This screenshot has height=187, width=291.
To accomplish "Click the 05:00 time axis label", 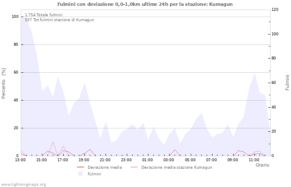I will [190, 160].
